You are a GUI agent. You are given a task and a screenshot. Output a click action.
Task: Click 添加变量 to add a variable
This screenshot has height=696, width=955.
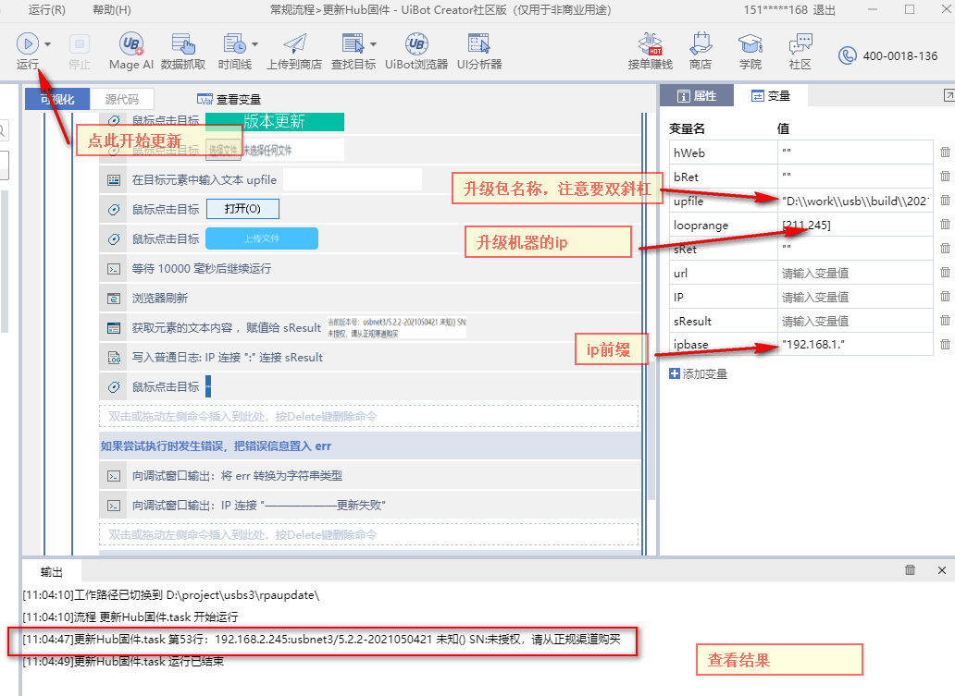(698, 373)
